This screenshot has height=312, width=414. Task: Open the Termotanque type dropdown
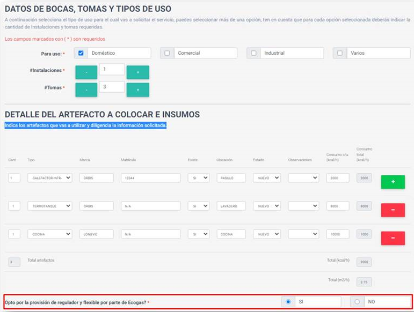pyautogui.click(x=49, y=206)
